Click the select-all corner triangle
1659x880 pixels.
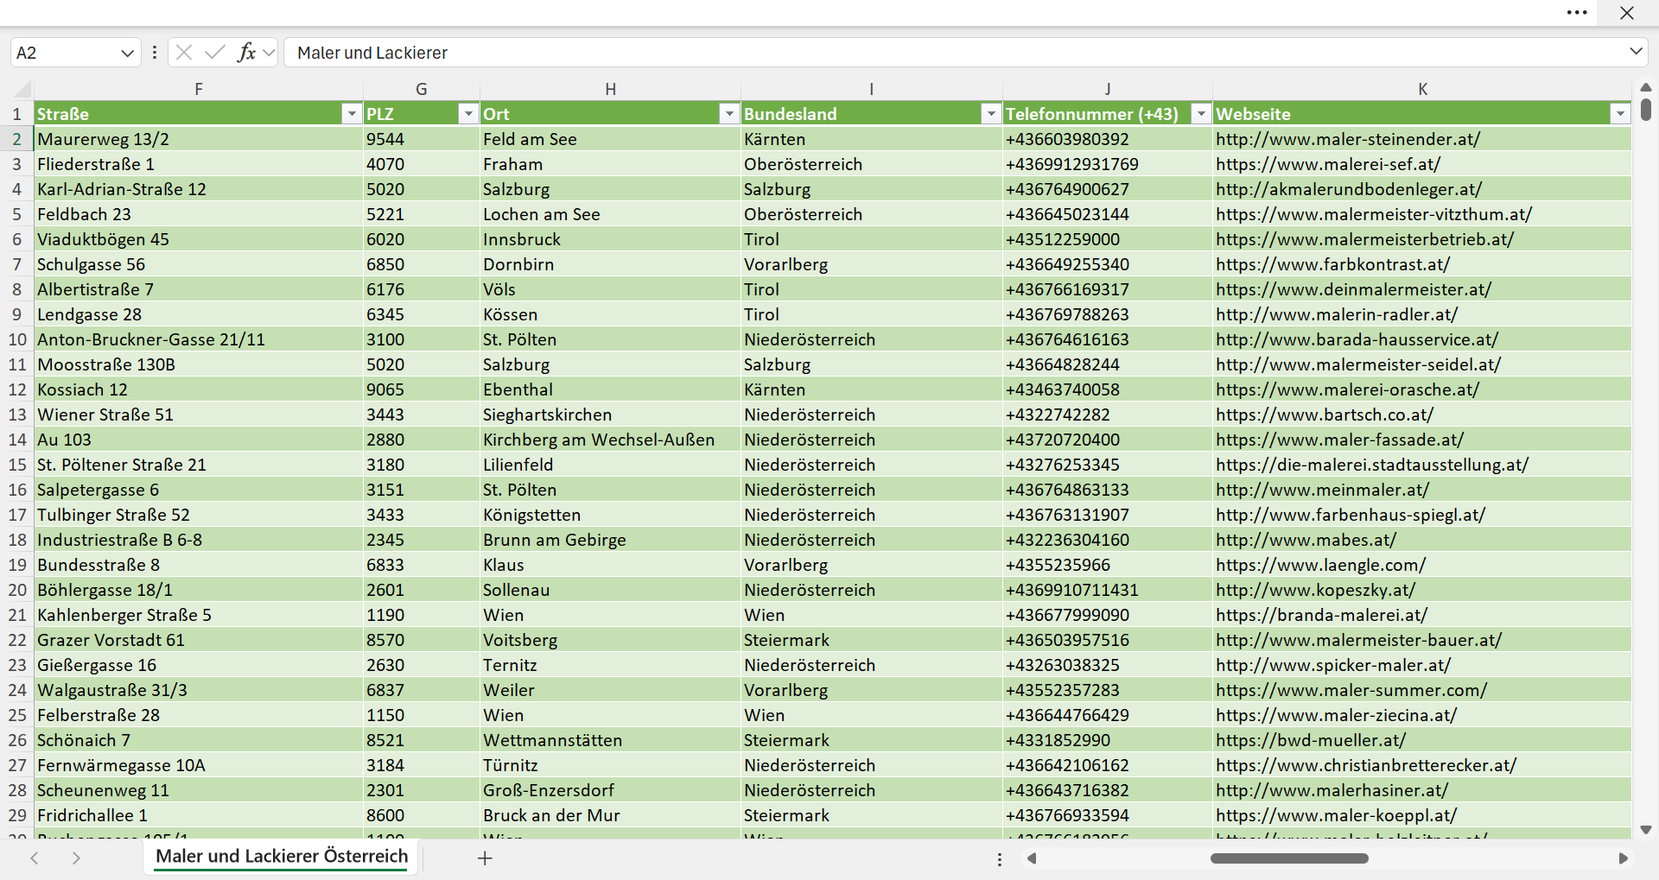(x=23, y=89)
